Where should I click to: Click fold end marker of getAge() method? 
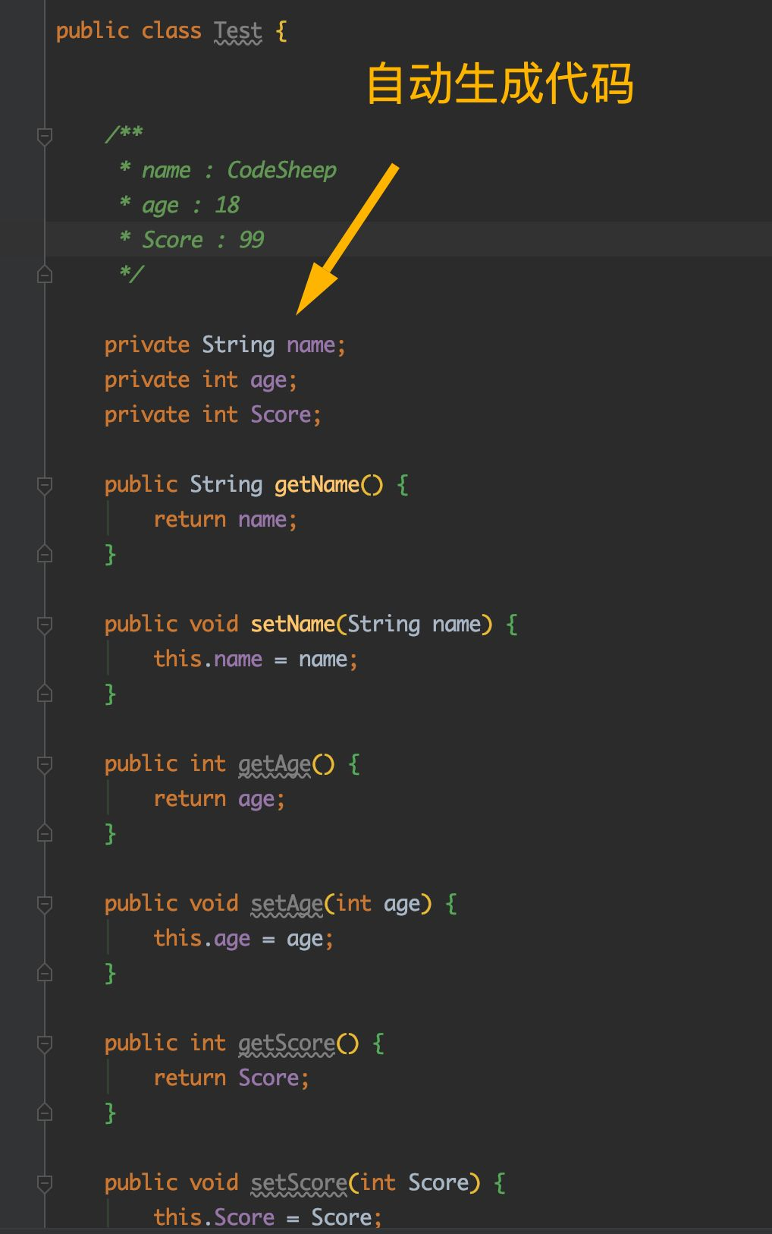coord(45,833)
